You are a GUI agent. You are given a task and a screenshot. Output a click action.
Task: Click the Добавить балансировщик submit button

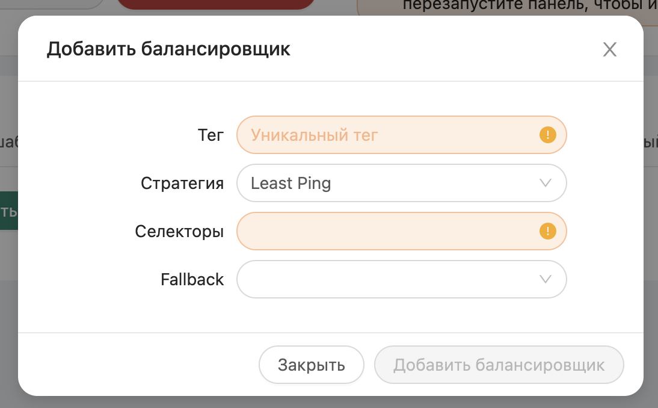point(499,365)
